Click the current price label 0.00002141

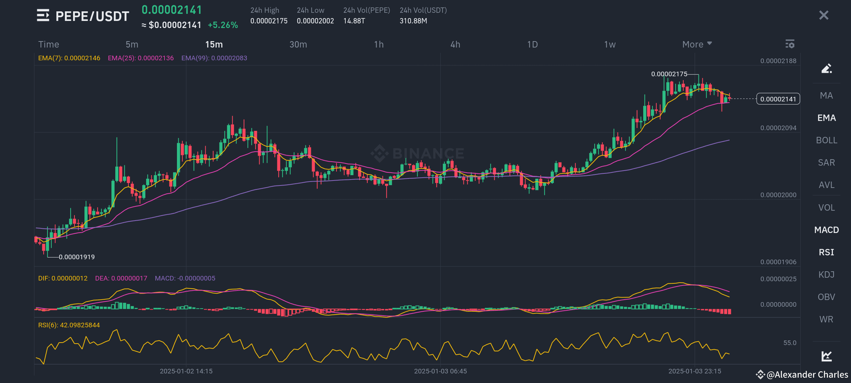coord(778,99)
